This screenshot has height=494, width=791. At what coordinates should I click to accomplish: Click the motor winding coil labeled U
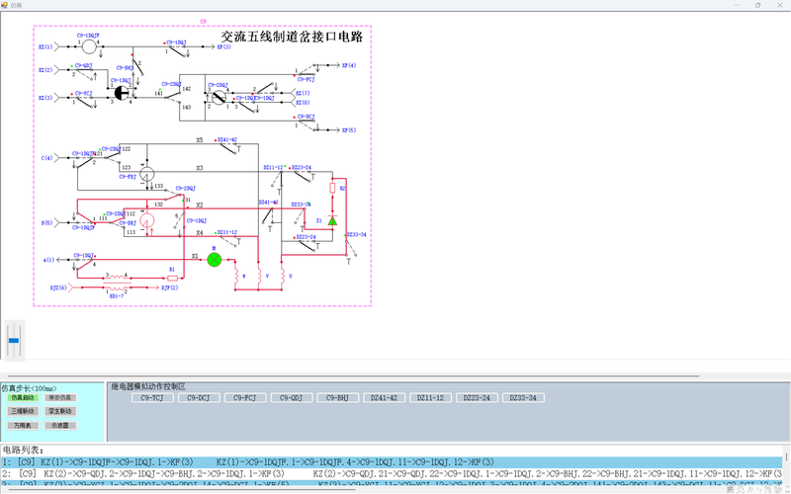[284, 277]
